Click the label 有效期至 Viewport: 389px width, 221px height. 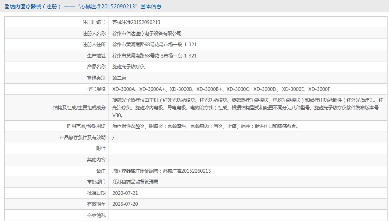pyautogui.click(x=96, y=204)
